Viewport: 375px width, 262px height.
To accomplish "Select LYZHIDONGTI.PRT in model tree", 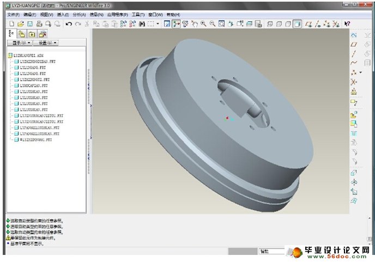I will click(32, 80).
